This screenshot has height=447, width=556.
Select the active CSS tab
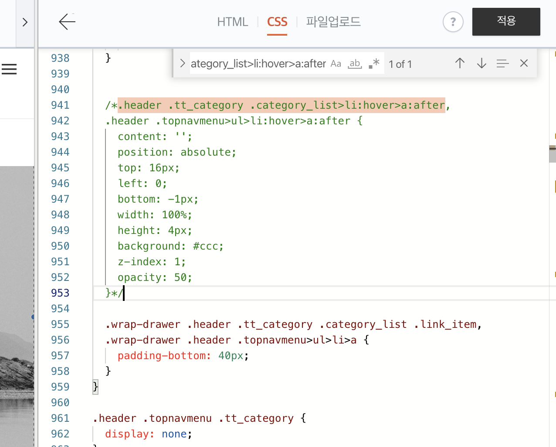(x=277, y=21)
